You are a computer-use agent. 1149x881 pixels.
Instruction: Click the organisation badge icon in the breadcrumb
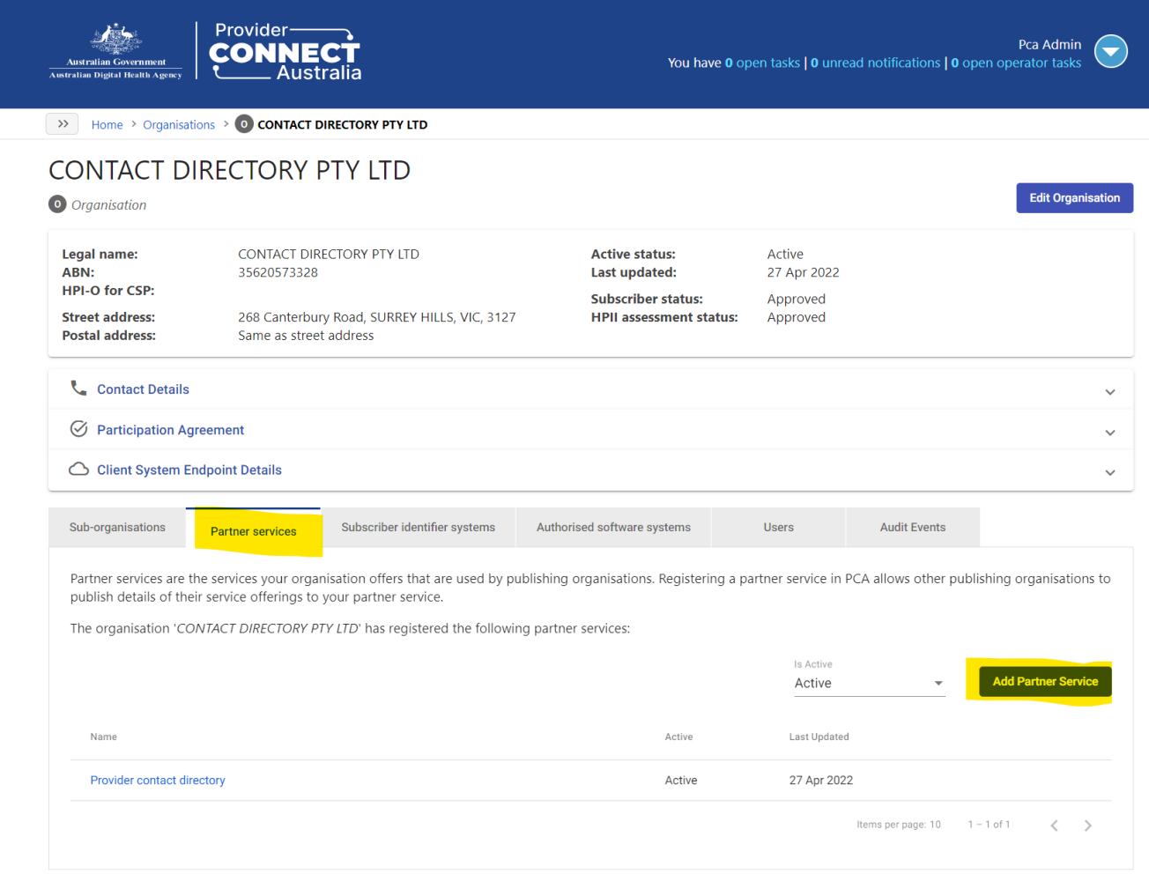click(244, 123)
